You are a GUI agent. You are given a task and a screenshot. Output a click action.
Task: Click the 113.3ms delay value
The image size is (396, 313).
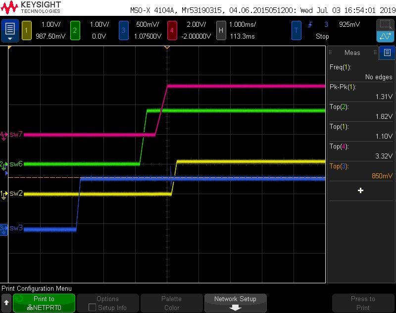point(242,36)
